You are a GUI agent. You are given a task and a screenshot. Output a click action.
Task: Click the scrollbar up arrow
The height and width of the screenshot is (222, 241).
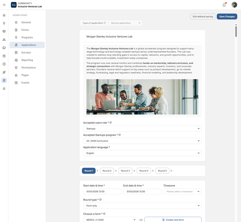coord(236,25)
